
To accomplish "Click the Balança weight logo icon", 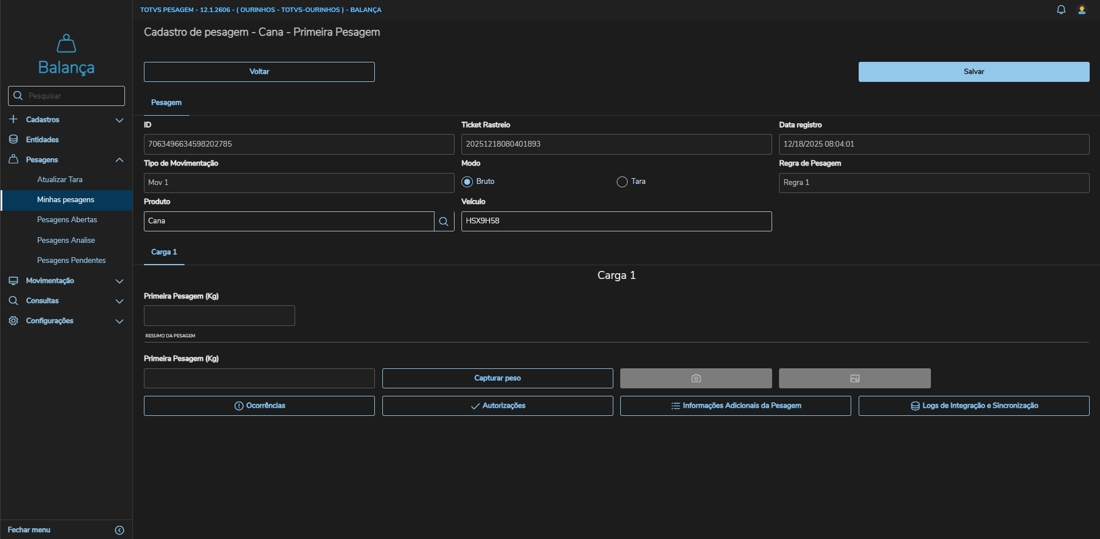I will [66, 44].
